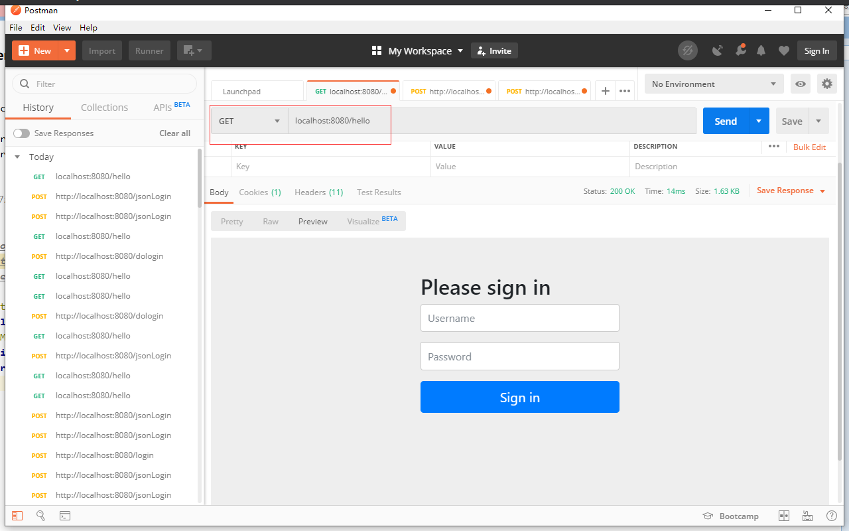849x531 pixels.
Task: Open the No Environment dropdown
Action: pos(714,84)
